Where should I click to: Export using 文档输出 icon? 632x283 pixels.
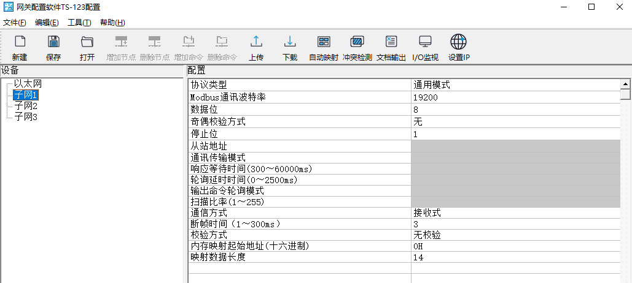391,42
